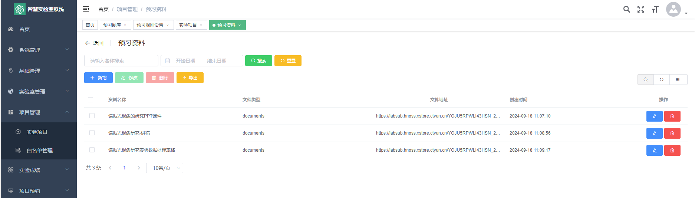The height and width of the screenshot is (198, 695).
Task: Open 实验项目 in the sidebar
Action: click(37, 132)
